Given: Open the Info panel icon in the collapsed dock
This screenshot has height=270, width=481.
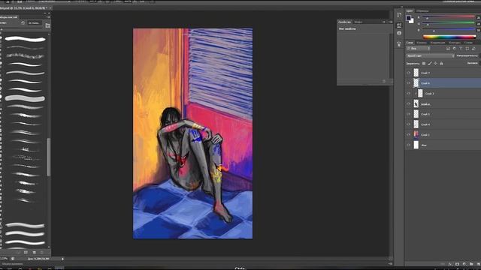Looking at the screenshot, I should tap(399, 33).
